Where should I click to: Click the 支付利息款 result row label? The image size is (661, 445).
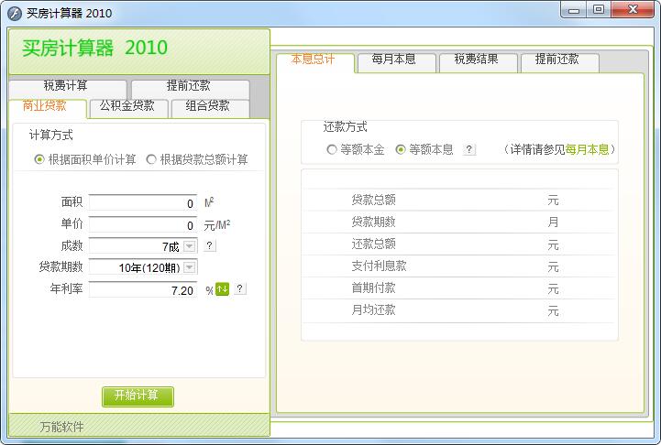379,266
